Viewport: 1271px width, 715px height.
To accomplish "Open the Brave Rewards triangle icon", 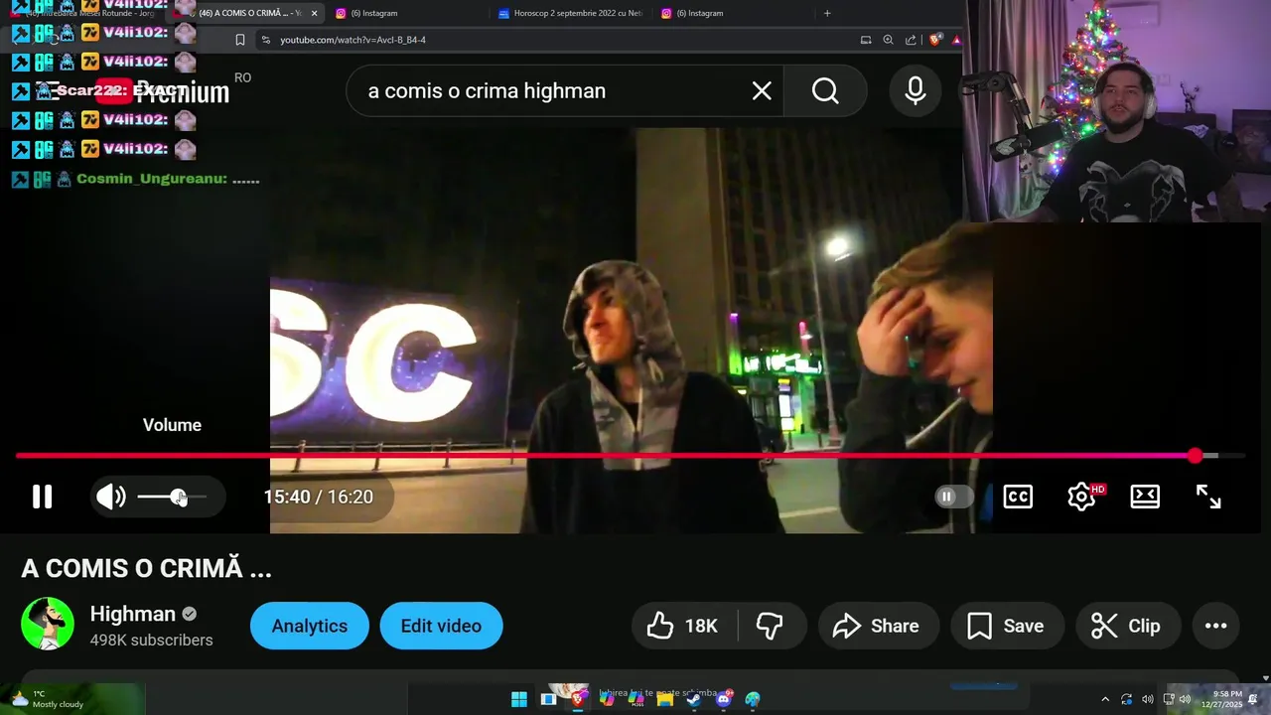I will [x=956, y=40].
